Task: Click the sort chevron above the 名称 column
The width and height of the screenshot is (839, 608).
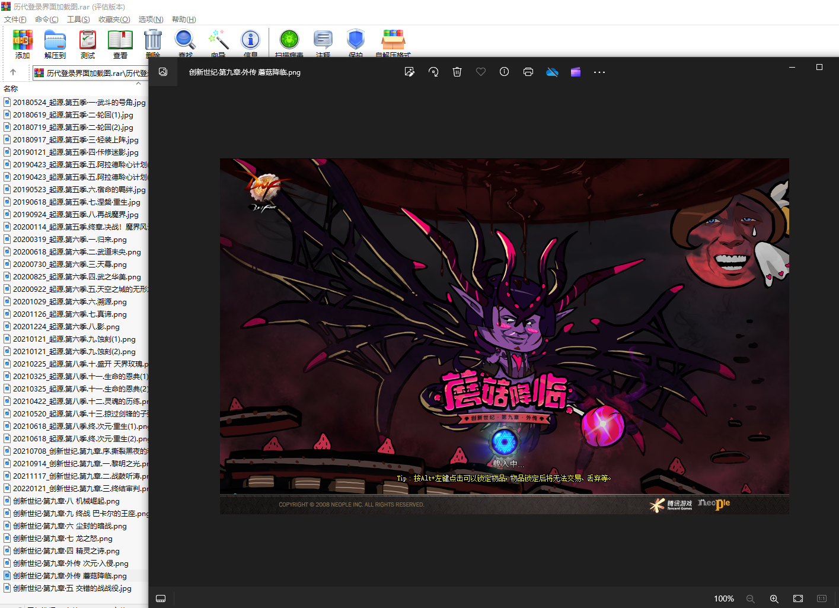Action: [138, 84]
